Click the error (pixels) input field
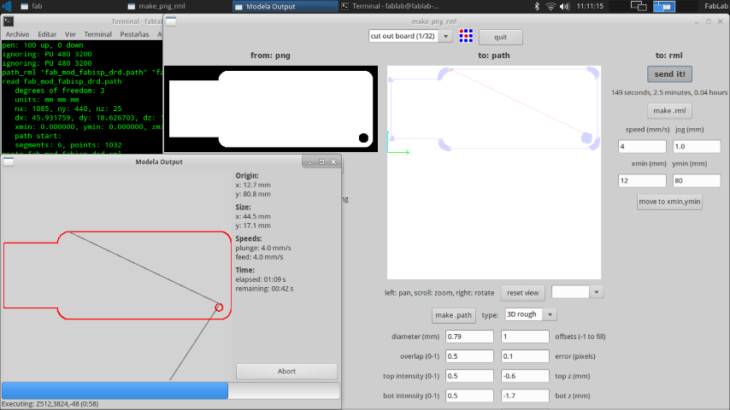 pos(525,356)
